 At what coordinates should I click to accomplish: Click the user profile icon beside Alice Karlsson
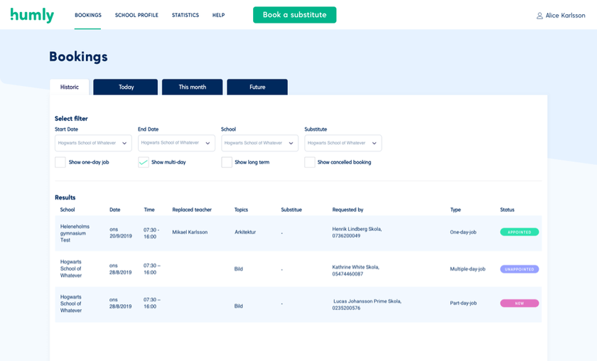(539, 16)
